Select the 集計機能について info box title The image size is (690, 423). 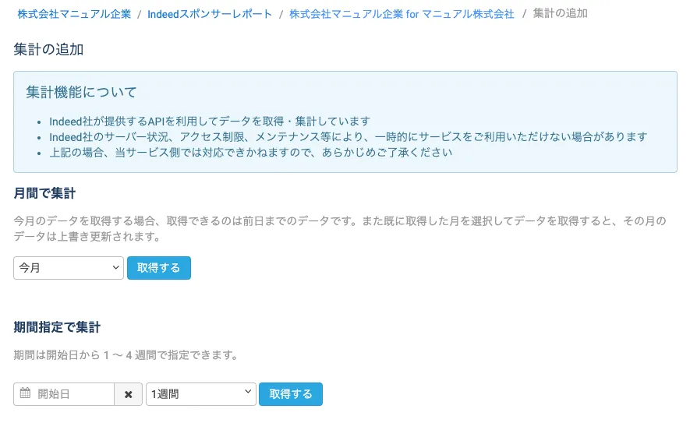tap(81, 93)
